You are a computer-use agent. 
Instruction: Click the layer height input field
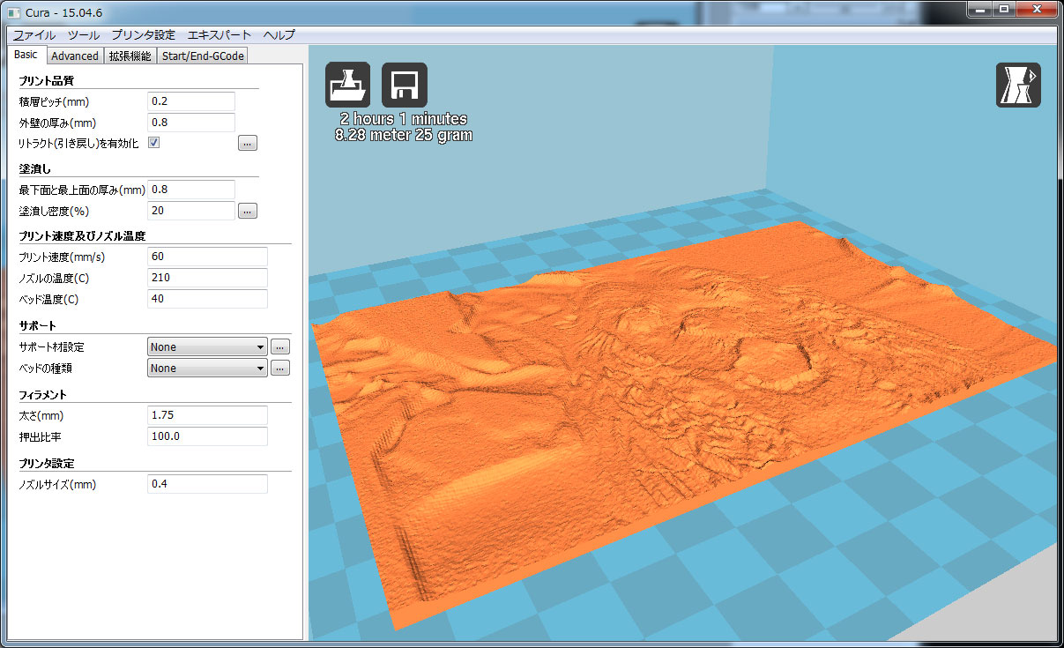click(x=190, y=101)
